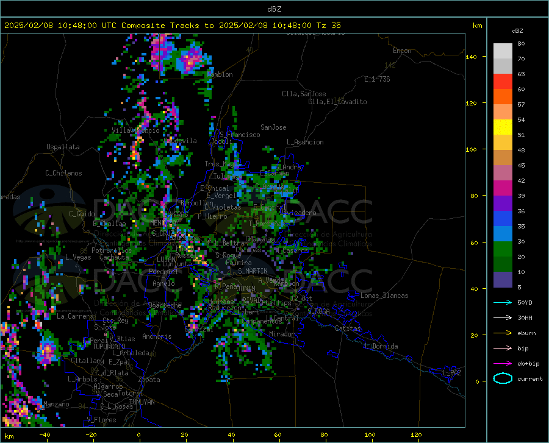Screen dimensions: 549x443
Task: Click the pink bip arrow icon
Action: coord(503,348)
